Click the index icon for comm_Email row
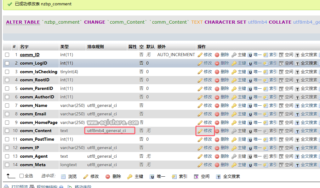 click(266, 114)
